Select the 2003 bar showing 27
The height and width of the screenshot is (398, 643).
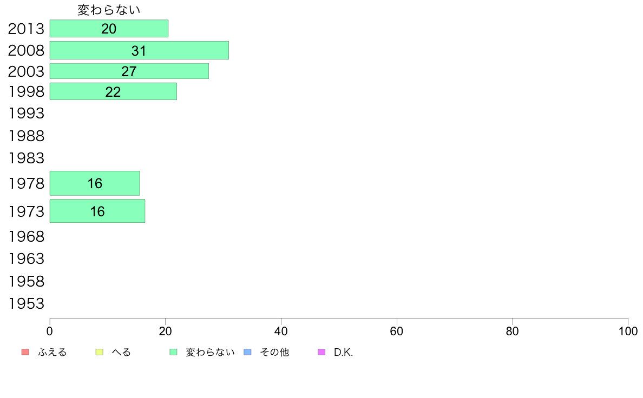(x=129, y=71)
